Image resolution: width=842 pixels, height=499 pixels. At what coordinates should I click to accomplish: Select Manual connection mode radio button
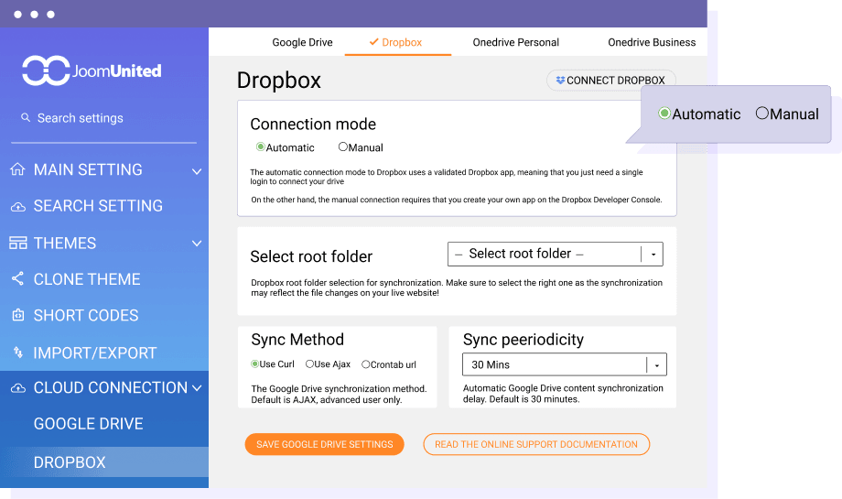tap(343, 147)
